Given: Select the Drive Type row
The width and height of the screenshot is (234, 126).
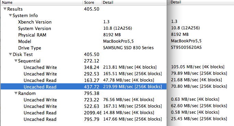Looking at the screenshot, I should coord(84,48).
